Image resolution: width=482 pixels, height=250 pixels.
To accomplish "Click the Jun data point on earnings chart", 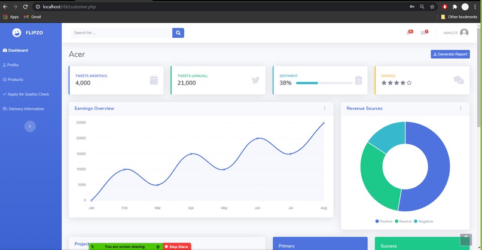I will click(x=257, y=138).
